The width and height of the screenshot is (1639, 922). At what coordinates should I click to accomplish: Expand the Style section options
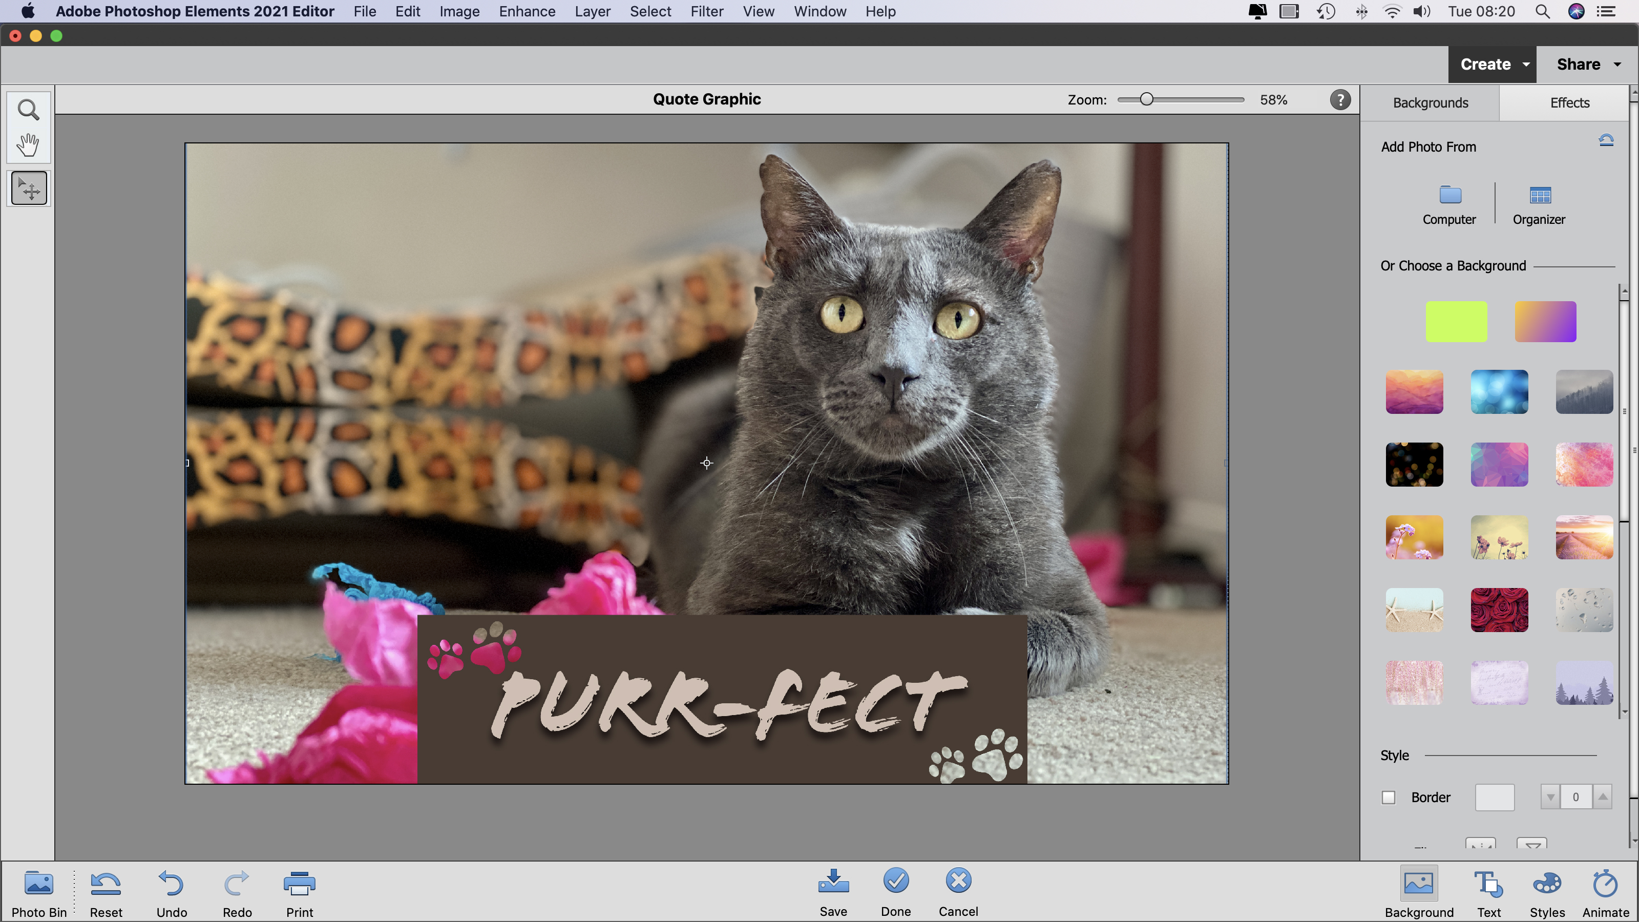click(1395, 755)
